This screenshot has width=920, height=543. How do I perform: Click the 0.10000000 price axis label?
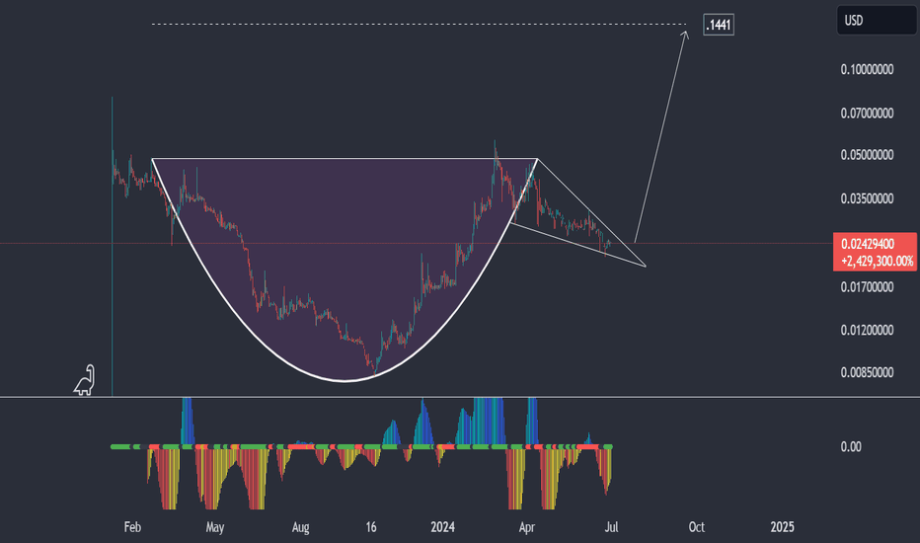pyautogui.click(x=867, y=69)
